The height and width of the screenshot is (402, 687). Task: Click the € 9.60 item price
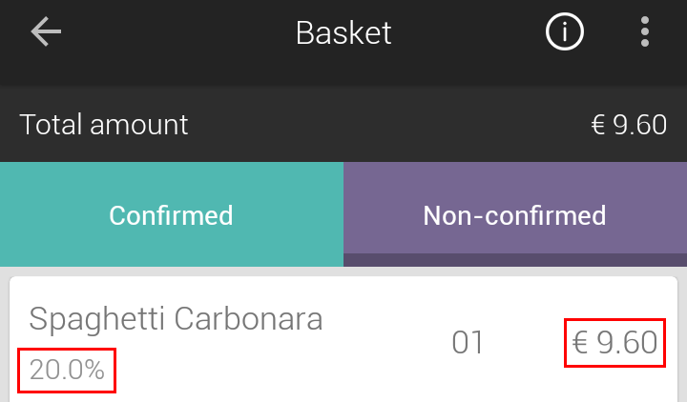(614, 342)
